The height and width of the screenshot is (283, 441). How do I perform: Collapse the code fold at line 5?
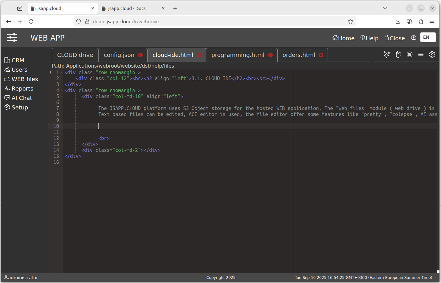click(61, 97)
